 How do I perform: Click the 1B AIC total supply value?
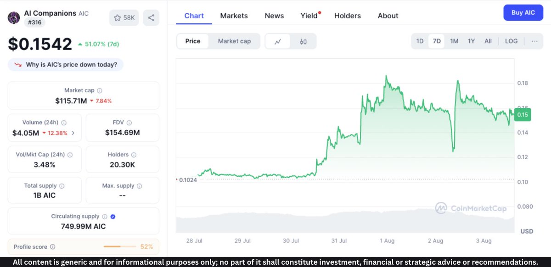pos(45,195)
